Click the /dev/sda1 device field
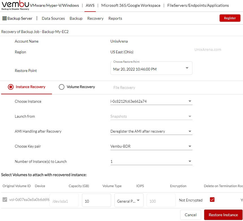The height and width of the screenshot is (221, 243). (x=64, y=200)
